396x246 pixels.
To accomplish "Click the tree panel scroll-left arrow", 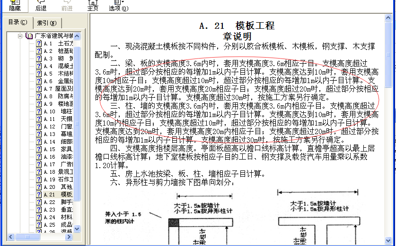I will point(11,237).
